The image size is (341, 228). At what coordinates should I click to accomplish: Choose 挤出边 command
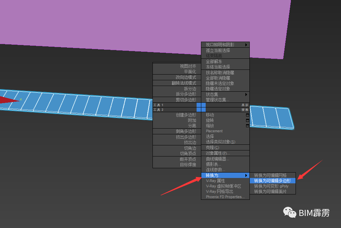(x=177, y=142)
